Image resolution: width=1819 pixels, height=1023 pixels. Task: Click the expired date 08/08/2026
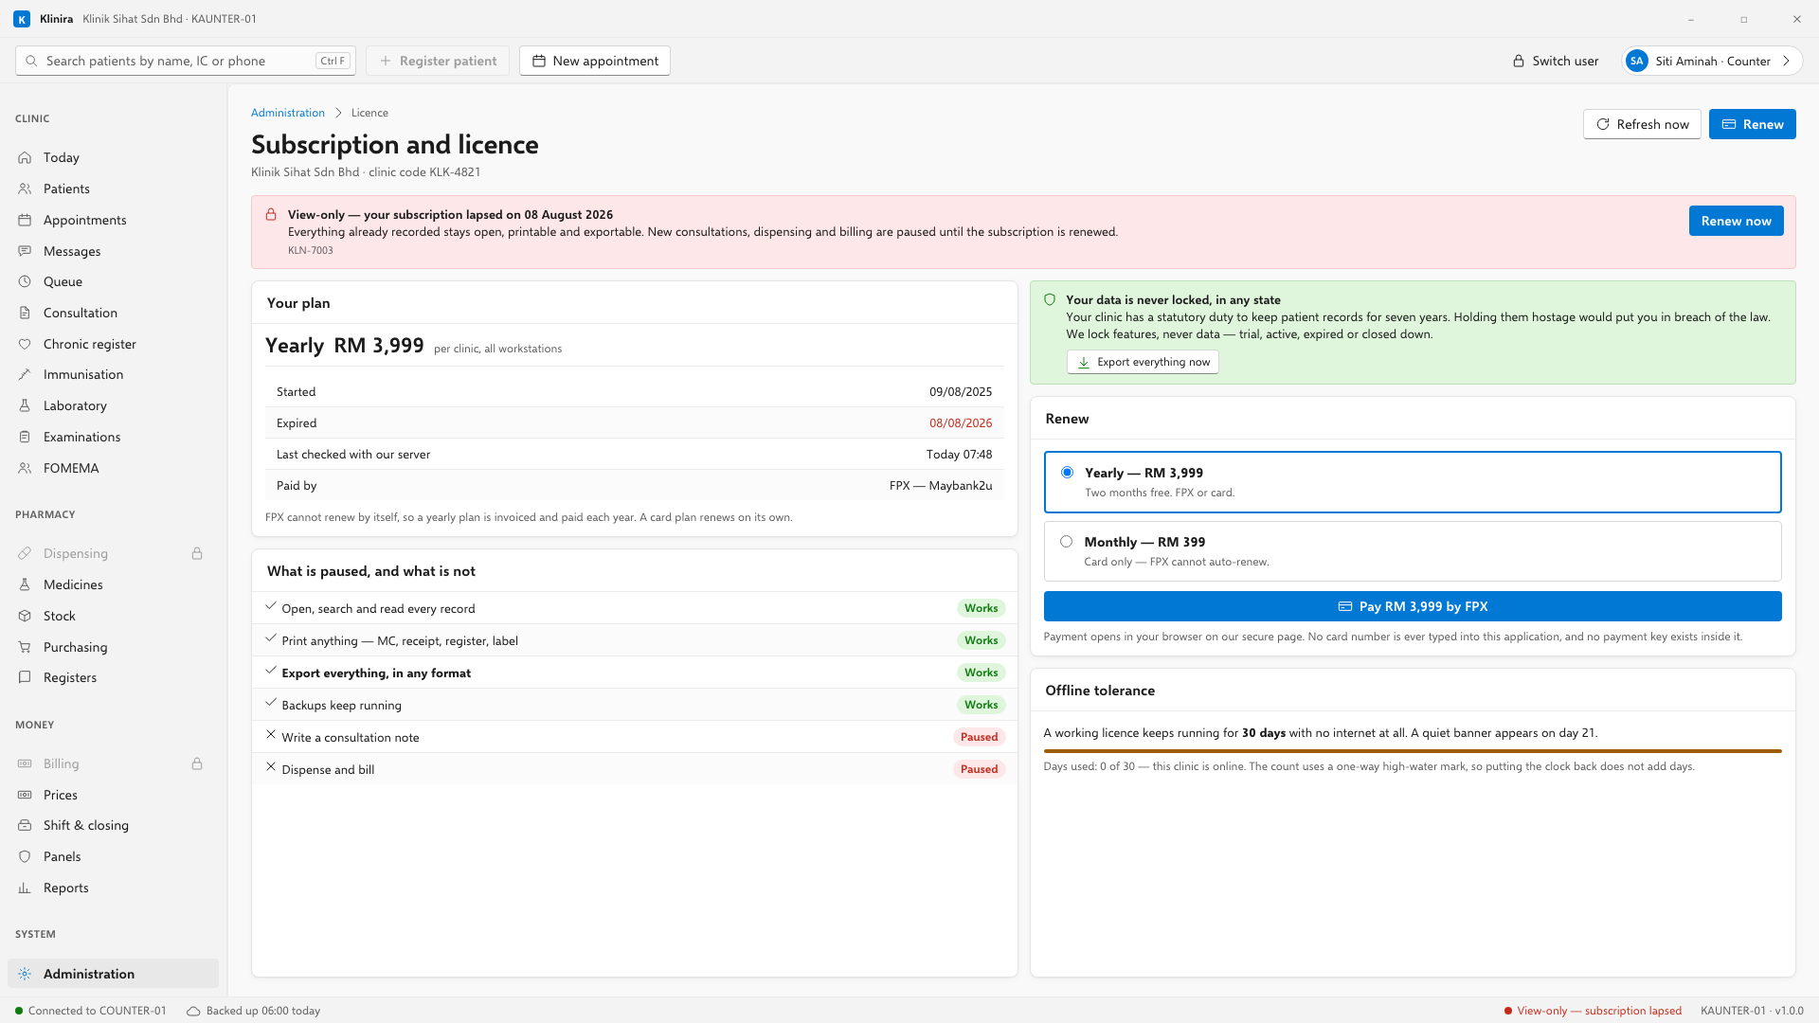click(x=961, y=423)
